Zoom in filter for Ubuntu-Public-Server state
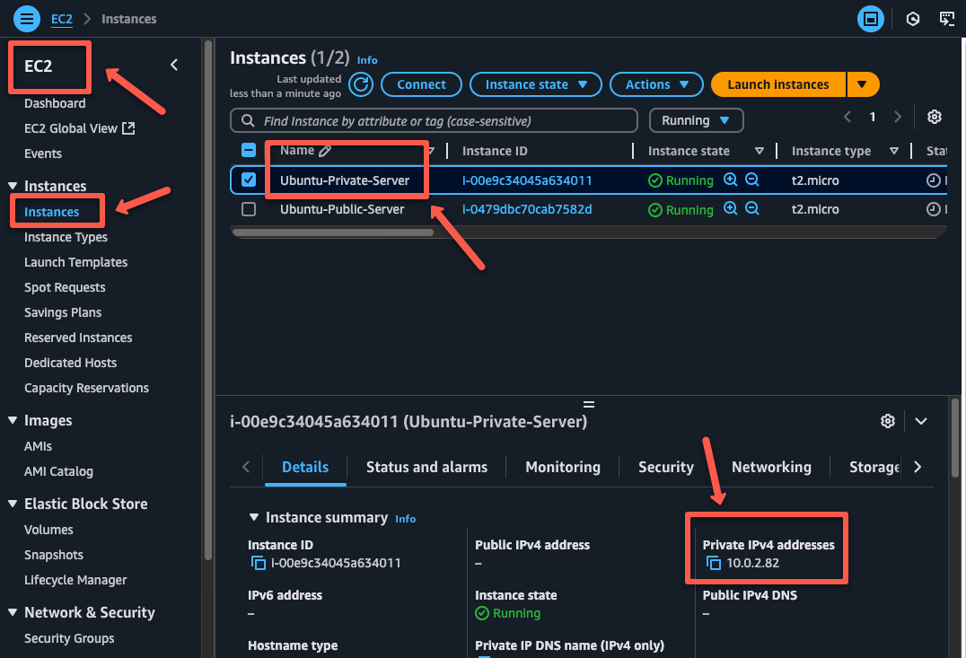The image size is (966, 658). tap(730, 208)
